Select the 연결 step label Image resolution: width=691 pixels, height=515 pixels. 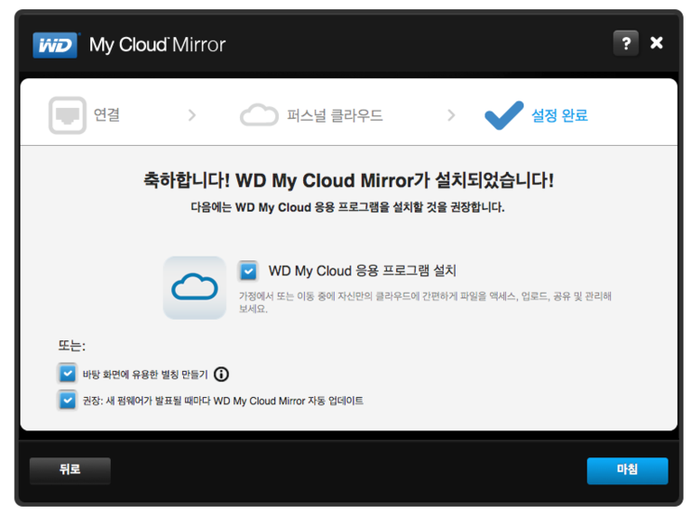107,115
